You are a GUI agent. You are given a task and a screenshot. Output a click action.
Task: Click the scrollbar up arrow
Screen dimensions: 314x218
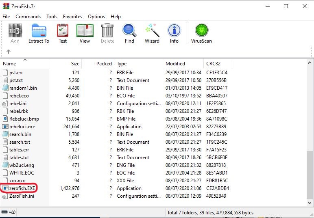310,63
